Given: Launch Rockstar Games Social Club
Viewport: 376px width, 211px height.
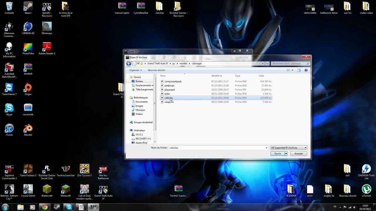Looking at the screenshot, I should [47, 172].
